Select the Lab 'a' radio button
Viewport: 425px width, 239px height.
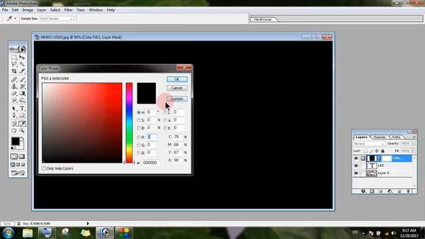(165, 120)
